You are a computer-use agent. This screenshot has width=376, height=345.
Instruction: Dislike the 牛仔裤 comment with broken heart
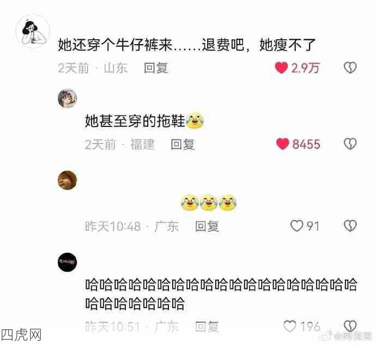350,68
